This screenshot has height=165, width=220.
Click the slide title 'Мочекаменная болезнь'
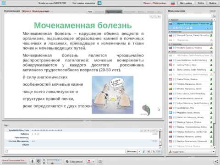(x=83, y=25)
